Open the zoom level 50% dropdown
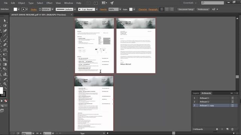This screenshot has width=241, height=135. click(33, 133)
